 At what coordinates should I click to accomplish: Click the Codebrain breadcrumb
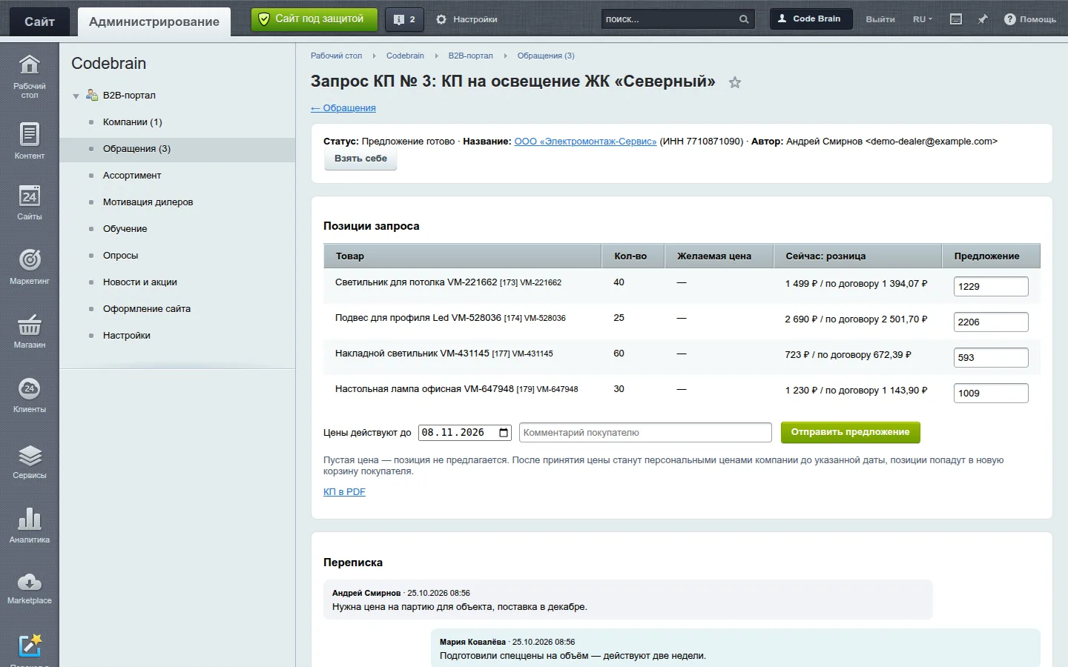click(x=405, y=56)
